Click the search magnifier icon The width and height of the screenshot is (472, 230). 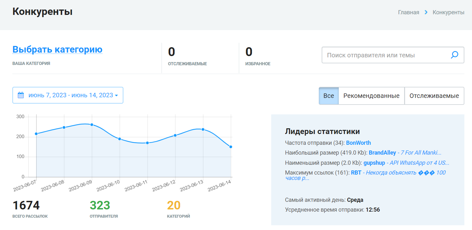(x=455, y=55)
